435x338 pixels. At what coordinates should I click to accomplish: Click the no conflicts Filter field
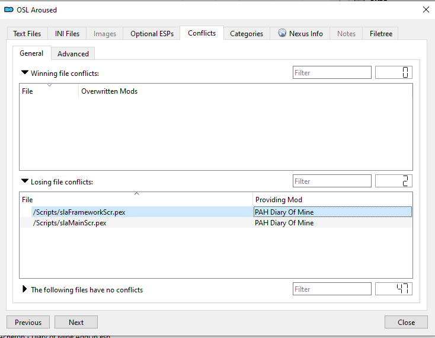[332, 289]
